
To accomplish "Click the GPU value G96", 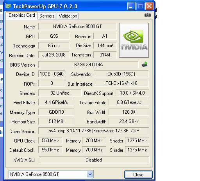I will [x=54, y=36].
